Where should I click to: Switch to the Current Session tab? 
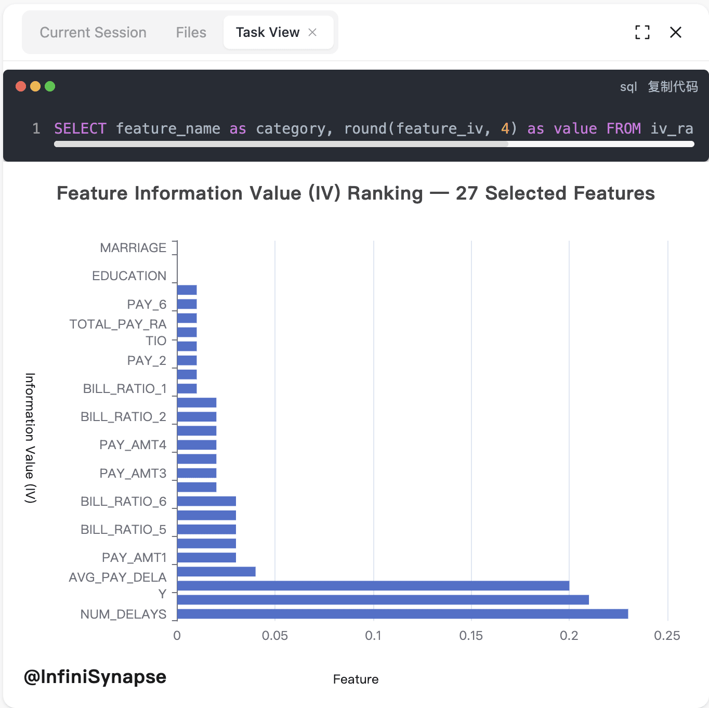pos(93,32)
